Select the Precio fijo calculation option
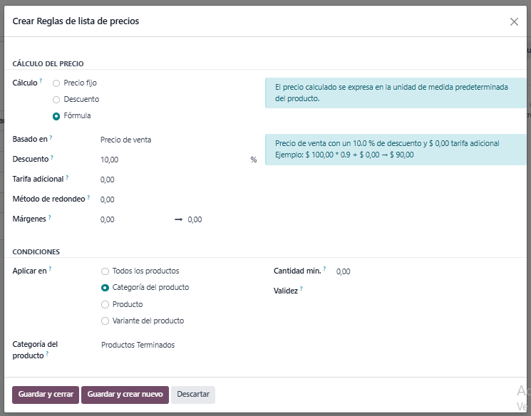The width and height of the screenshot is (531, 416). click(56, 83)
